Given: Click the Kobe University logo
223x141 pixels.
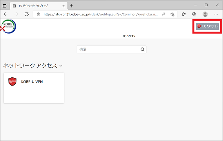Looking at the screenshot, I should click(8, 26).
